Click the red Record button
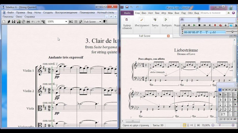 pos(215,25)
